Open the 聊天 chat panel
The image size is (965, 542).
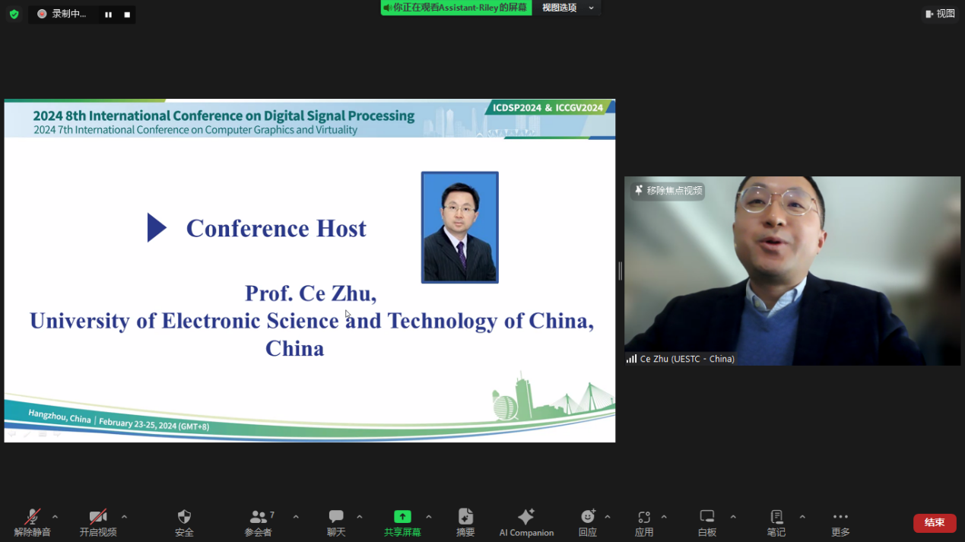click(x=336, y=523)
